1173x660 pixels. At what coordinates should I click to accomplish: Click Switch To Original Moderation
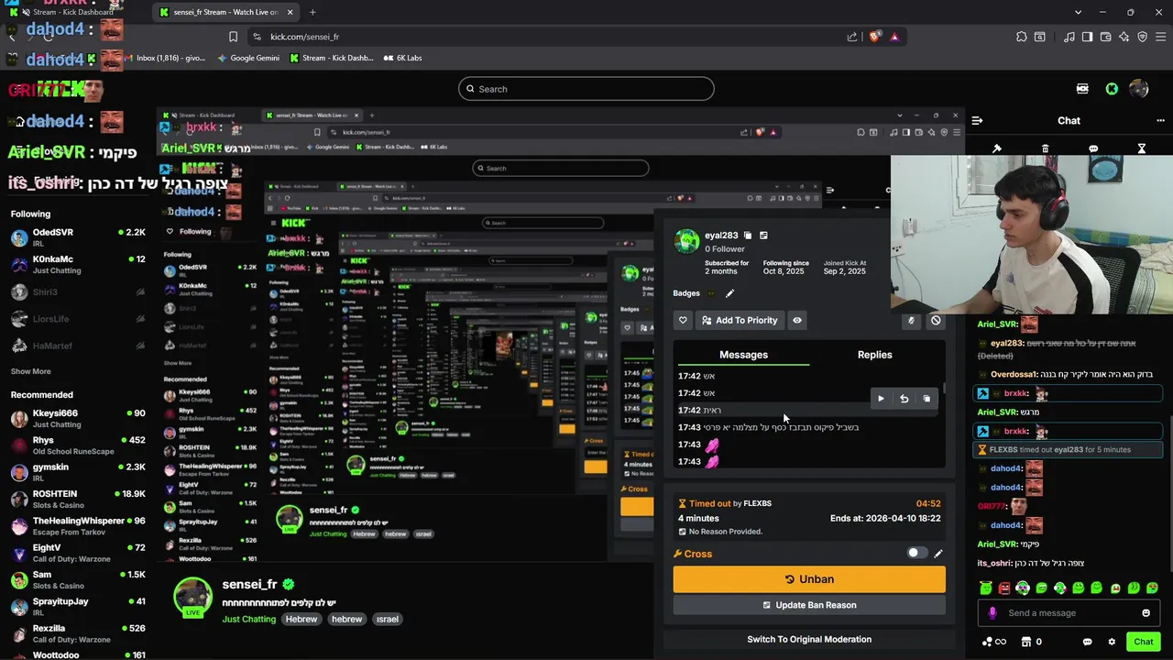(x=809, y=639)
